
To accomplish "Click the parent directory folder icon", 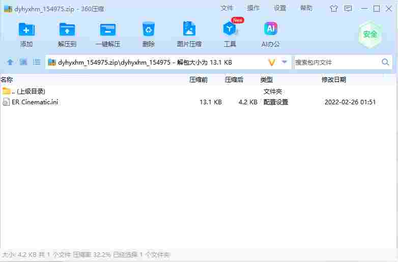I will coord(6,91).
